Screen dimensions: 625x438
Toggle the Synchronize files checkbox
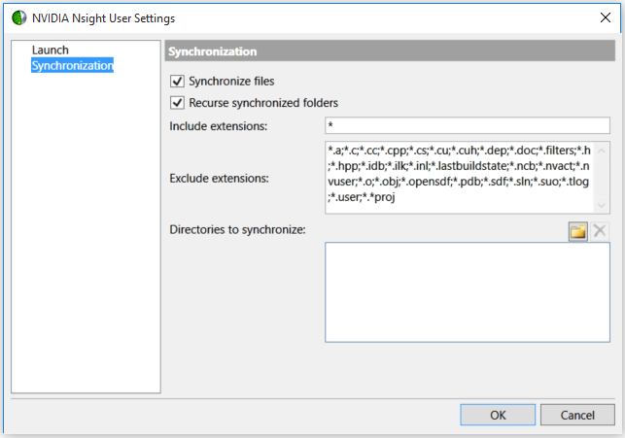tap(177, 82)
